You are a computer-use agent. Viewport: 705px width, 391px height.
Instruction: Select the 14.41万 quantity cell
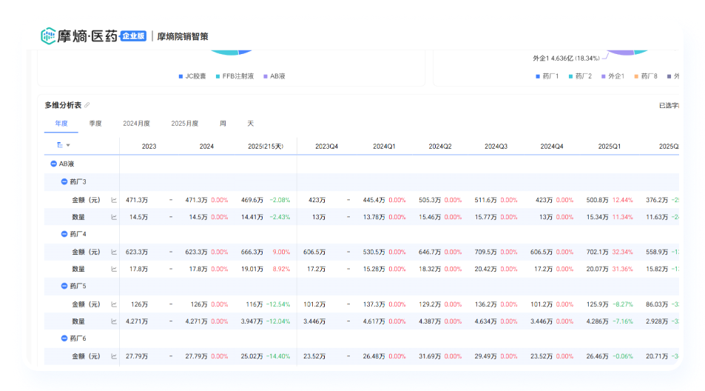[252, 217]
